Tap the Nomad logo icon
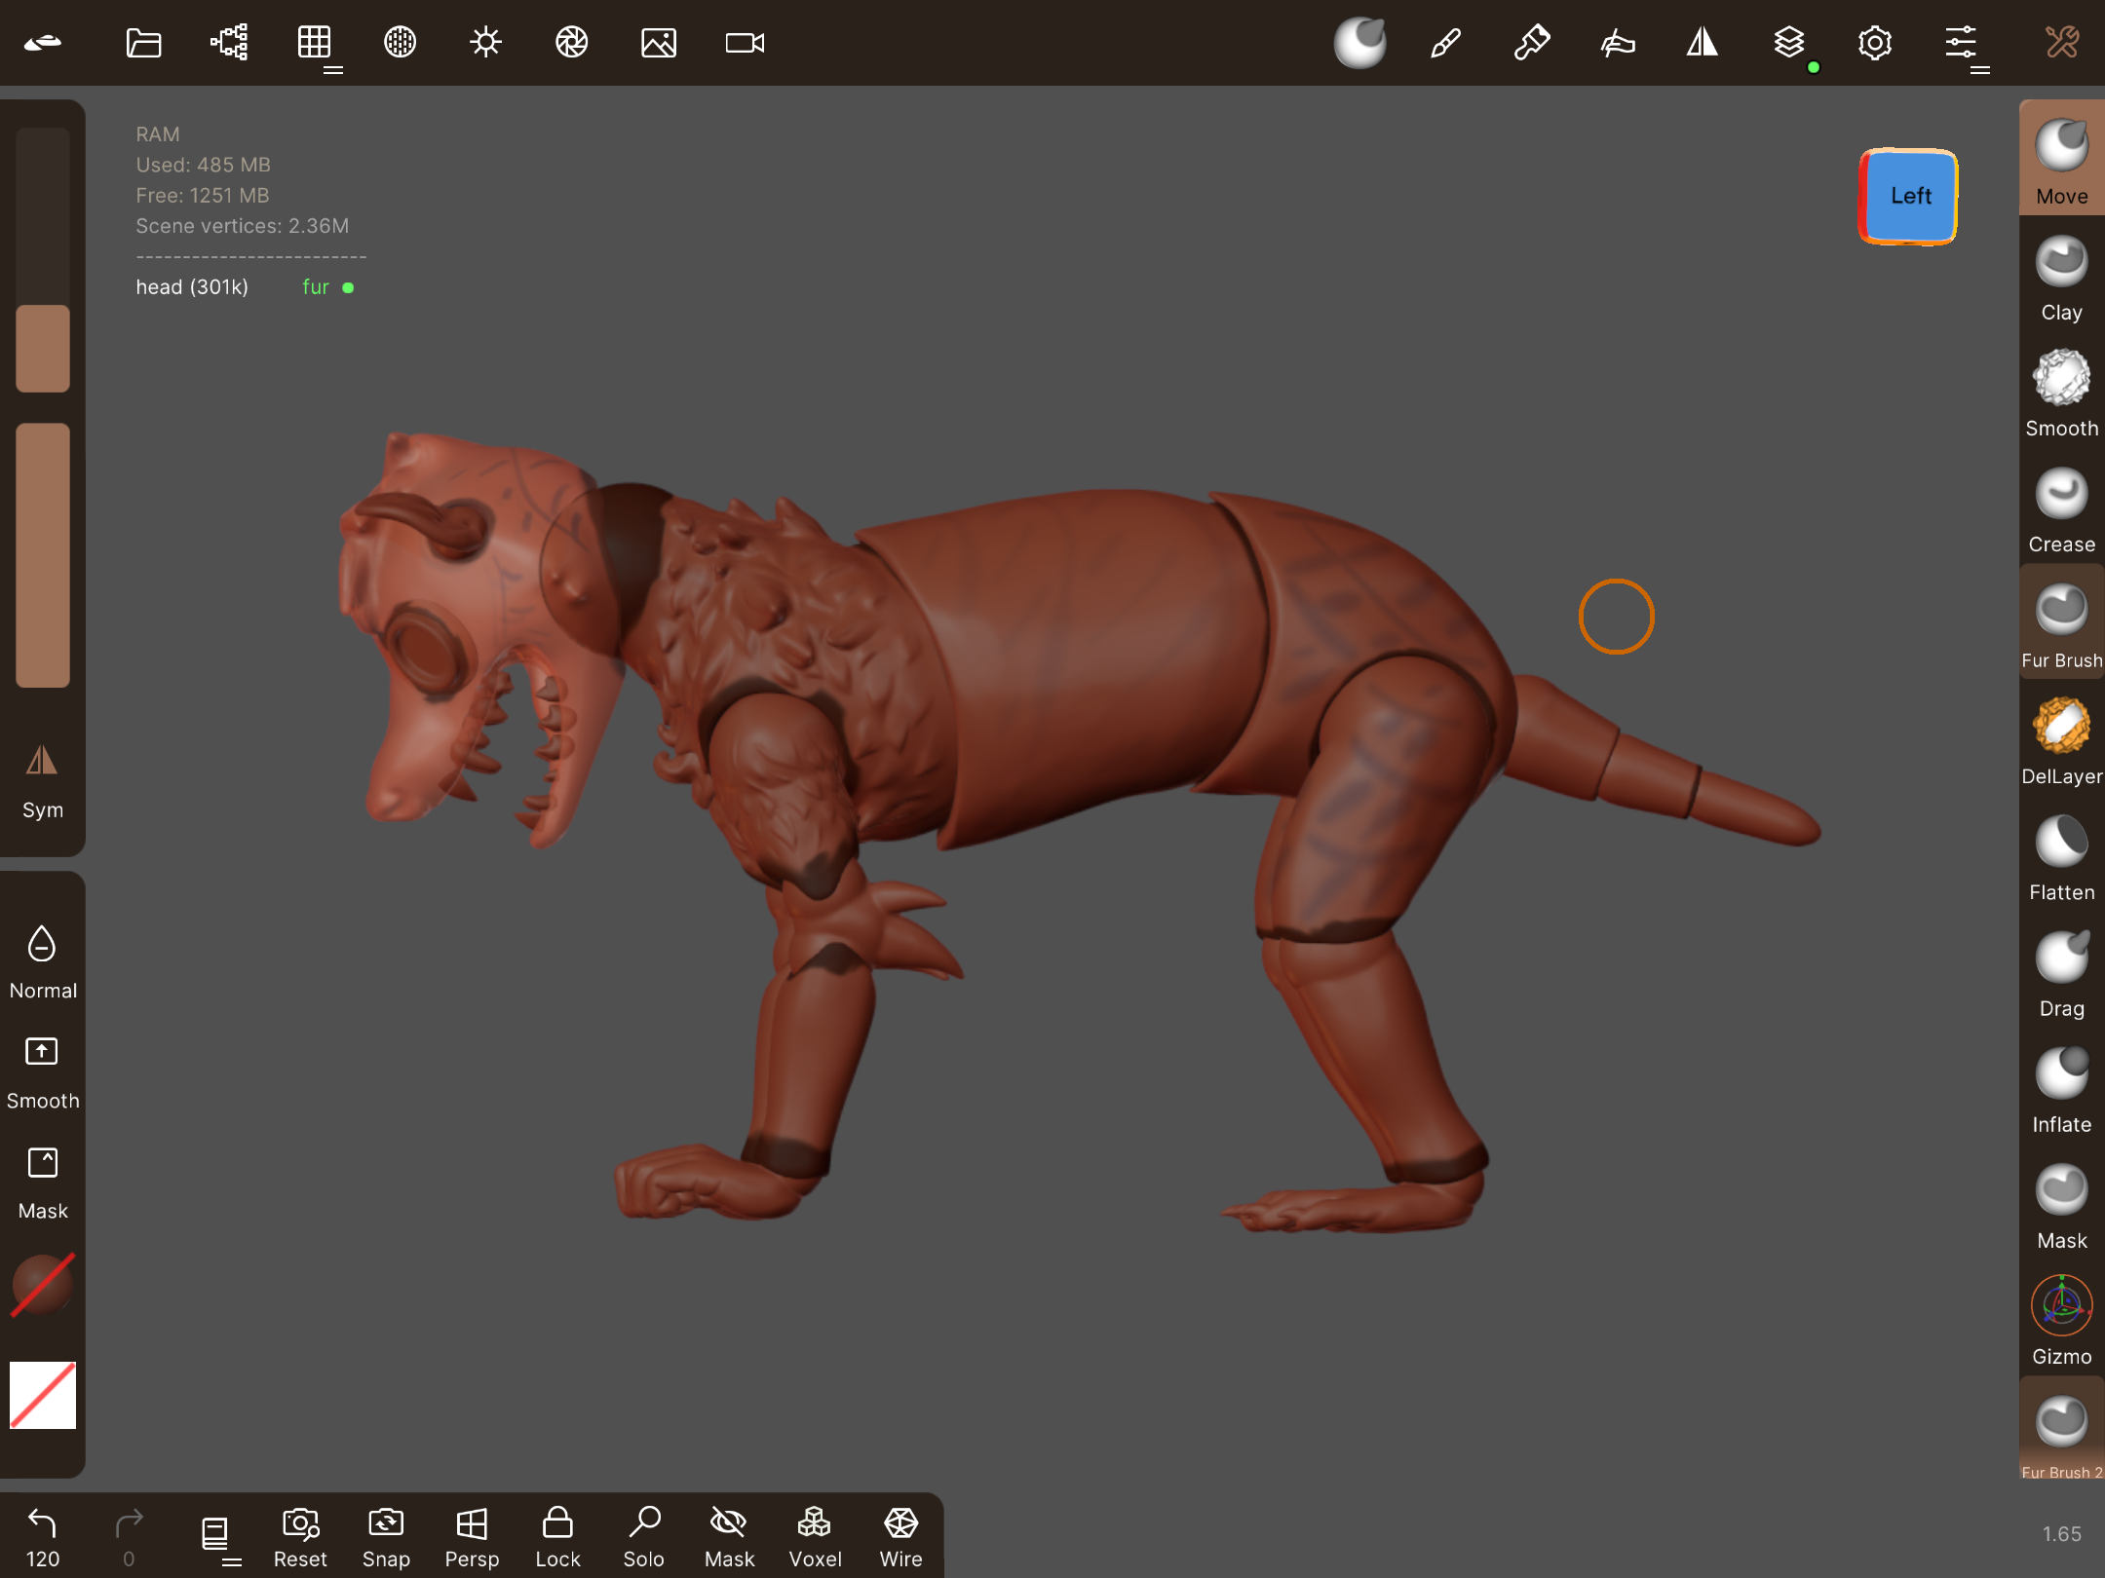The width and height of the screenshot is (2105, 1578). coord(43,43)
